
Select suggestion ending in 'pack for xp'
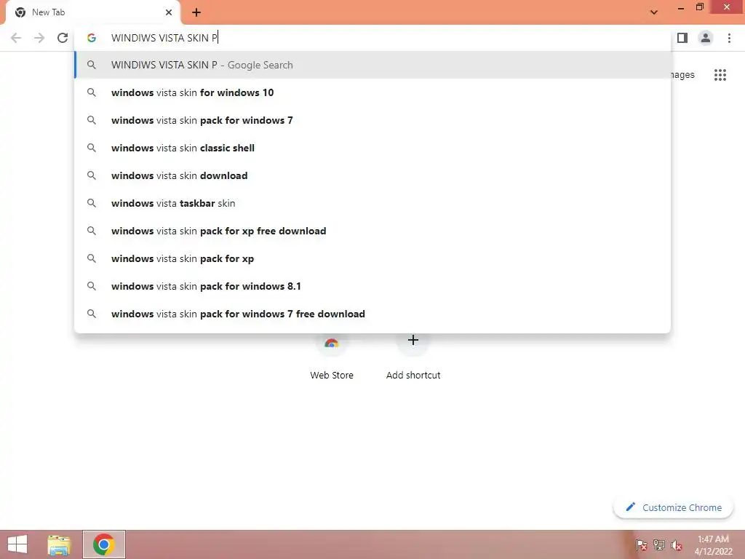373,258
